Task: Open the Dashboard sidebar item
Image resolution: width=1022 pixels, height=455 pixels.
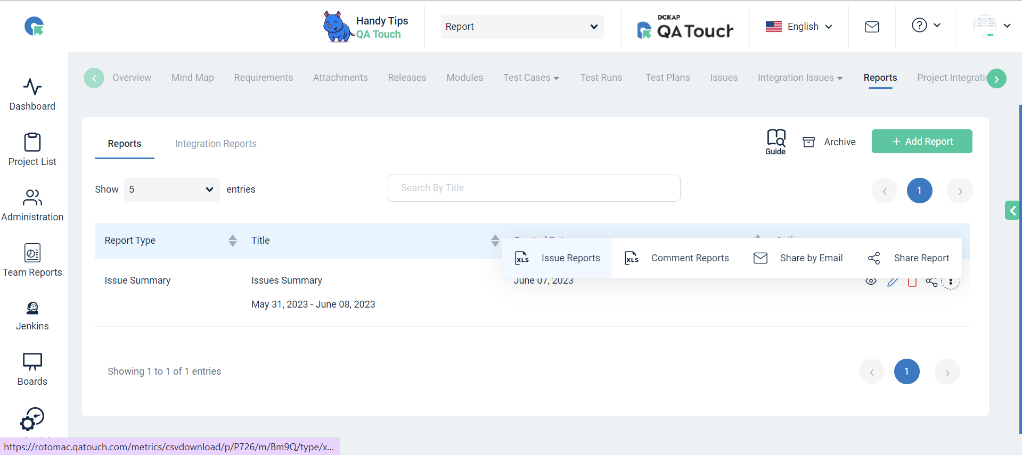Action: 32,95
